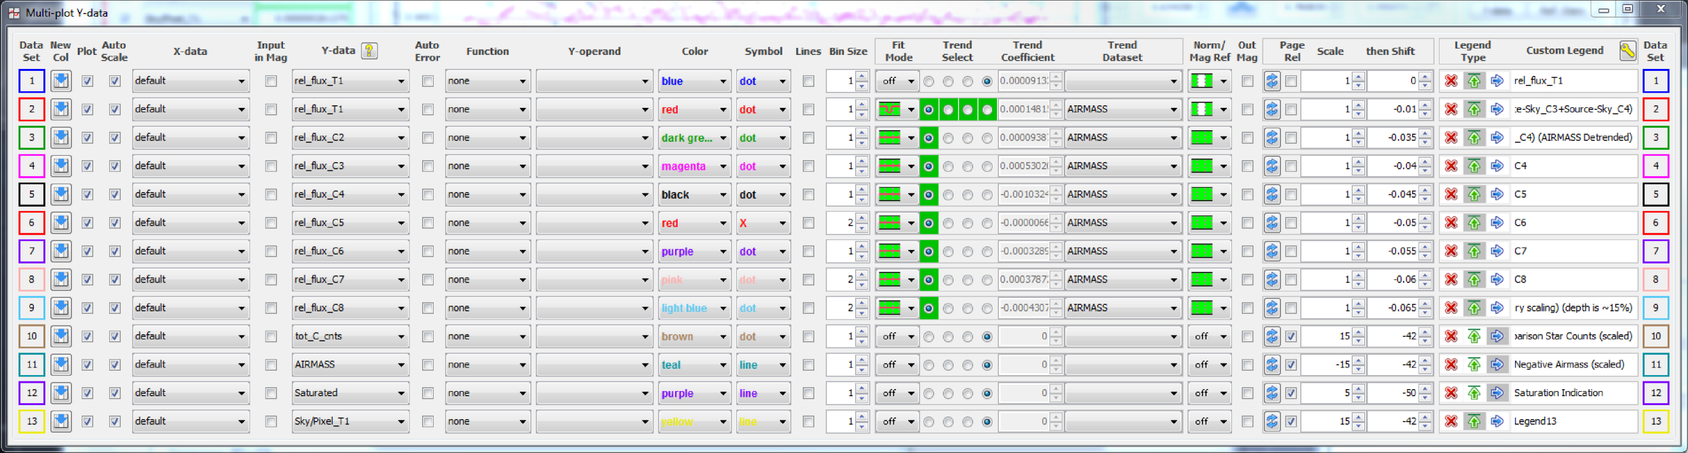Enable the Lines checkbox for data set 11
This screenshot has width=1688, height=453.
(808, 366)
